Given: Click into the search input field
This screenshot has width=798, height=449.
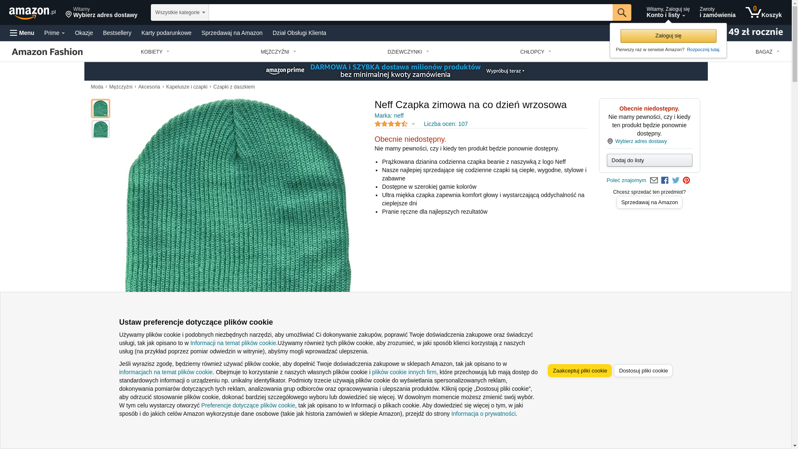Looking at the screenshot, I should [x=410, y=12].
